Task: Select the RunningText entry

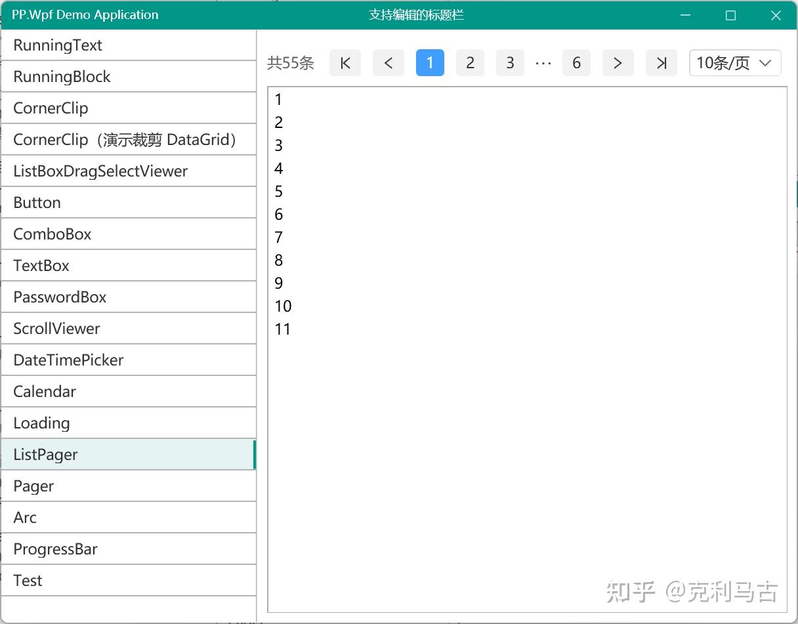Action: (x=129, y=45)
